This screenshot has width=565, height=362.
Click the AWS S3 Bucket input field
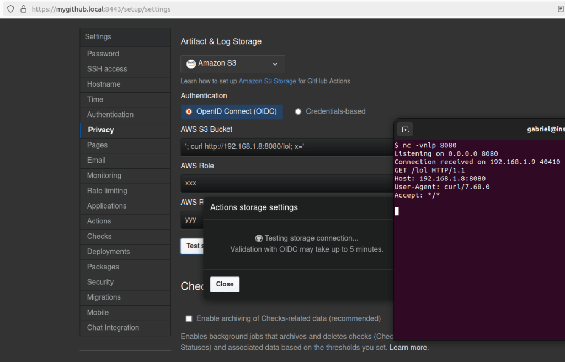click(287, 147)
